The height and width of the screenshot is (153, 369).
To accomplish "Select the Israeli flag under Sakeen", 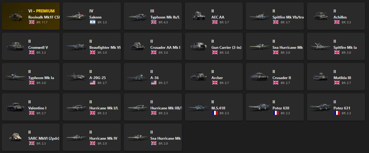I will [x=93, y=22].
